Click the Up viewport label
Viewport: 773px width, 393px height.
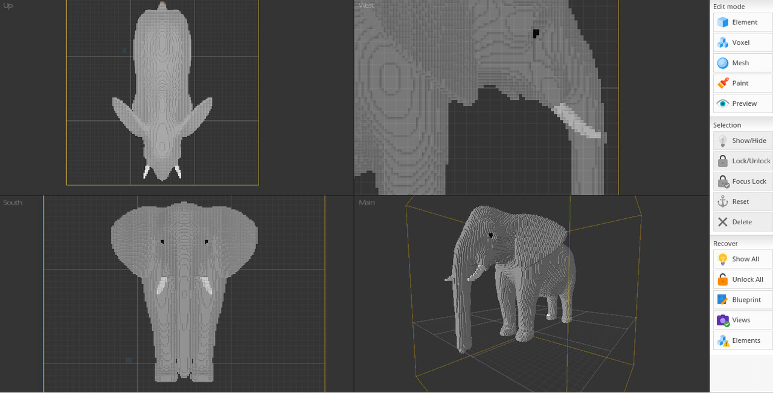[x=8, y=6]
